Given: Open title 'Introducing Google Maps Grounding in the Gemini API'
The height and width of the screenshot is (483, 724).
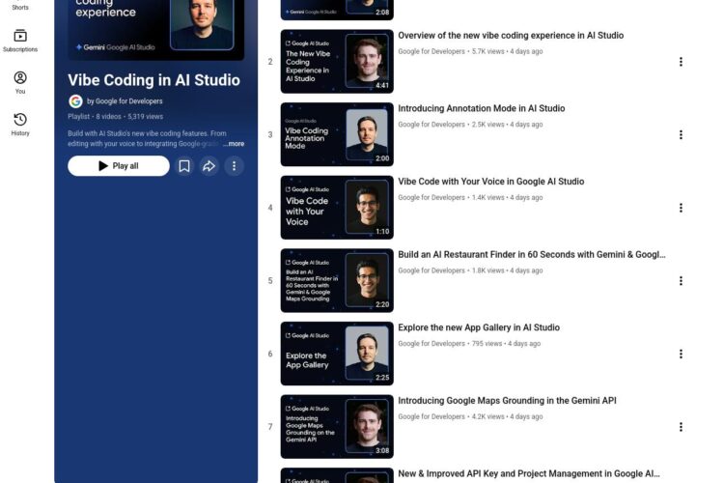Looking at the screenshot, I should click(x=507, y=401).
